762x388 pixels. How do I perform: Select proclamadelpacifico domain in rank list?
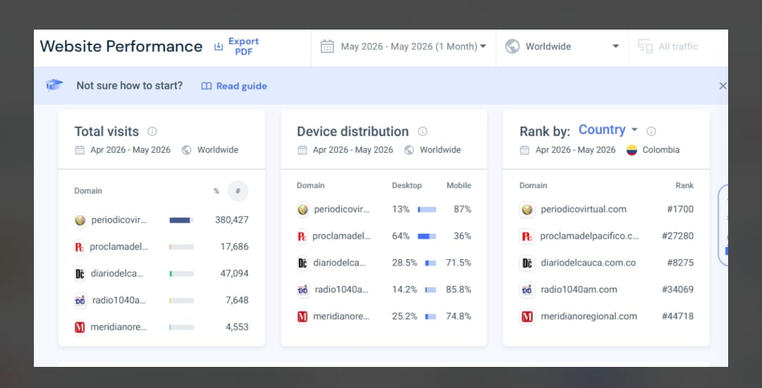point(589,236)
